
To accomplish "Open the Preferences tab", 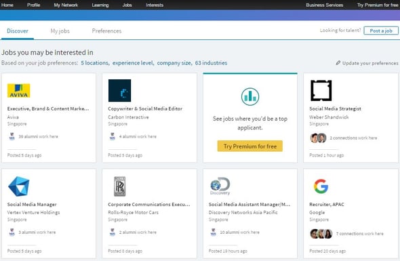I will [x=106, y=31].
